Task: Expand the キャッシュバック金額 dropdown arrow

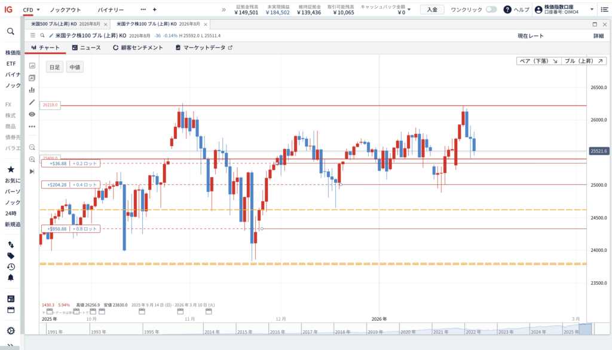Action: pos(409,10)
